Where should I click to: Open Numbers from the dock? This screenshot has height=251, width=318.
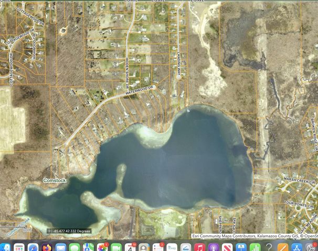tap(255, 247)
